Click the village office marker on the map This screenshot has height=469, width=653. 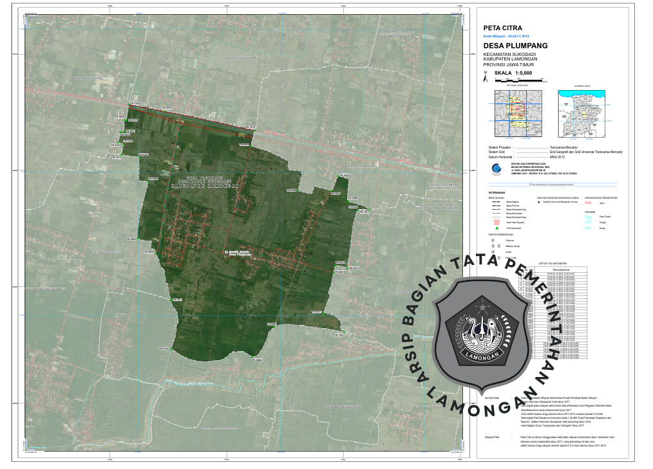click(x=225, y=252)
